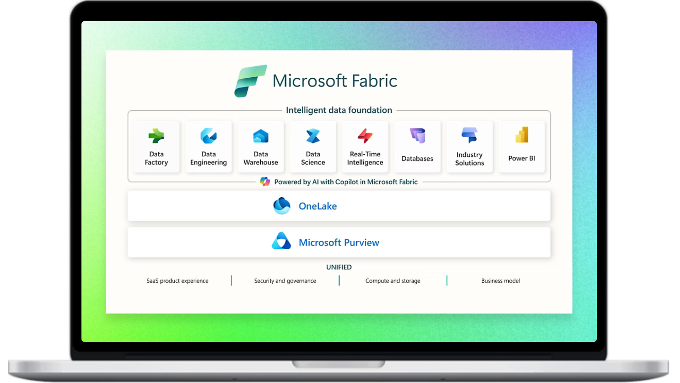Image resolution: width=680 pixels, height=383 pixels.
Task: Click the Business model label
Action: 500,281
